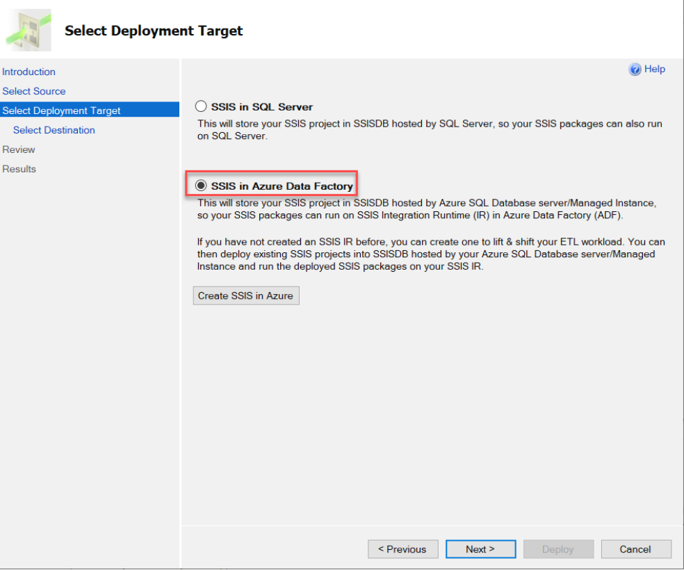
Task: Jump to the Select Destination step
Action: [x=54, y=130]
